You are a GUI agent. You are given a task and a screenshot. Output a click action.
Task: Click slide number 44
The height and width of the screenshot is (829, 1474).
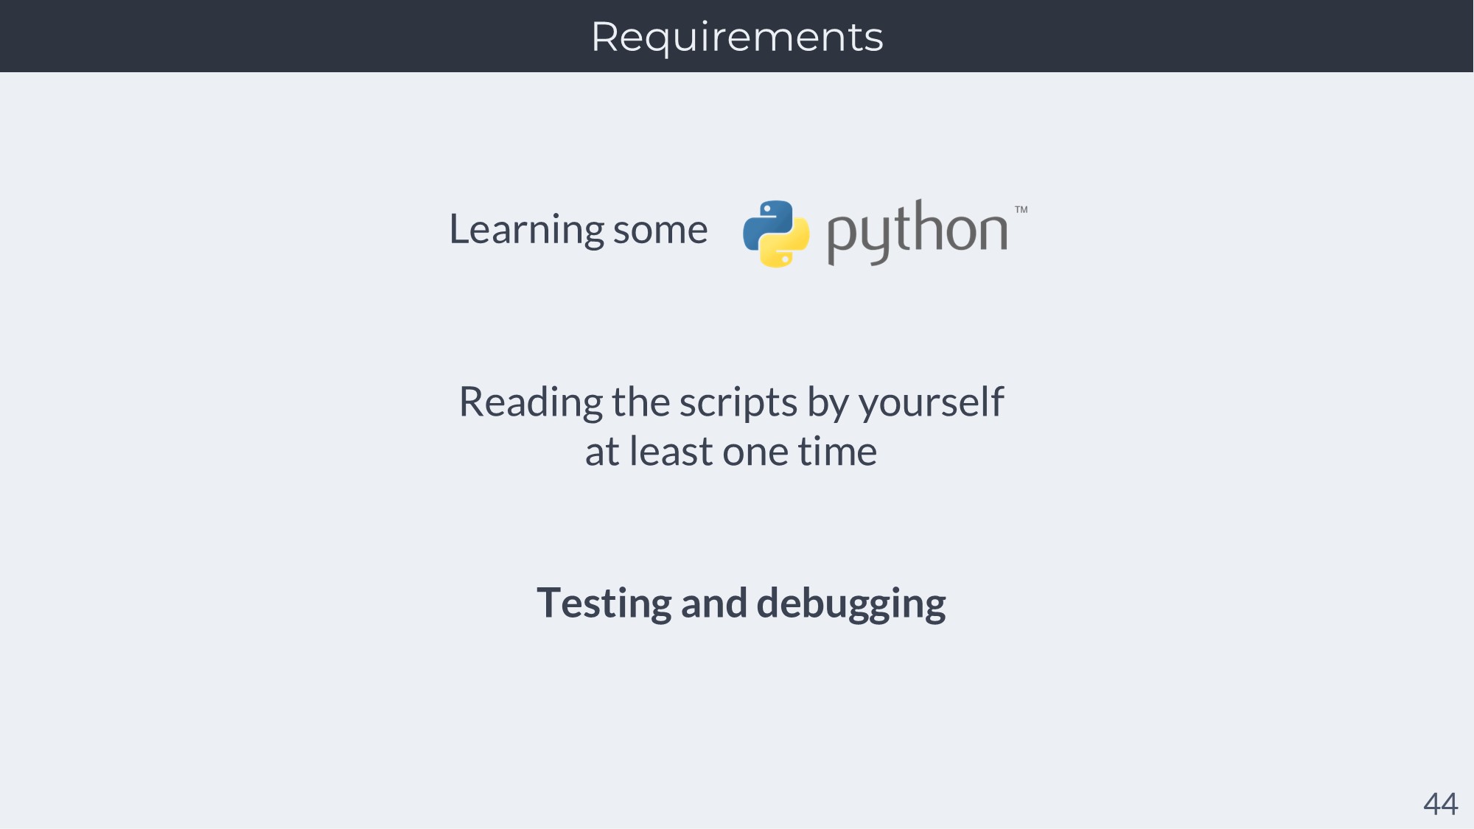tap(1440, 804)
